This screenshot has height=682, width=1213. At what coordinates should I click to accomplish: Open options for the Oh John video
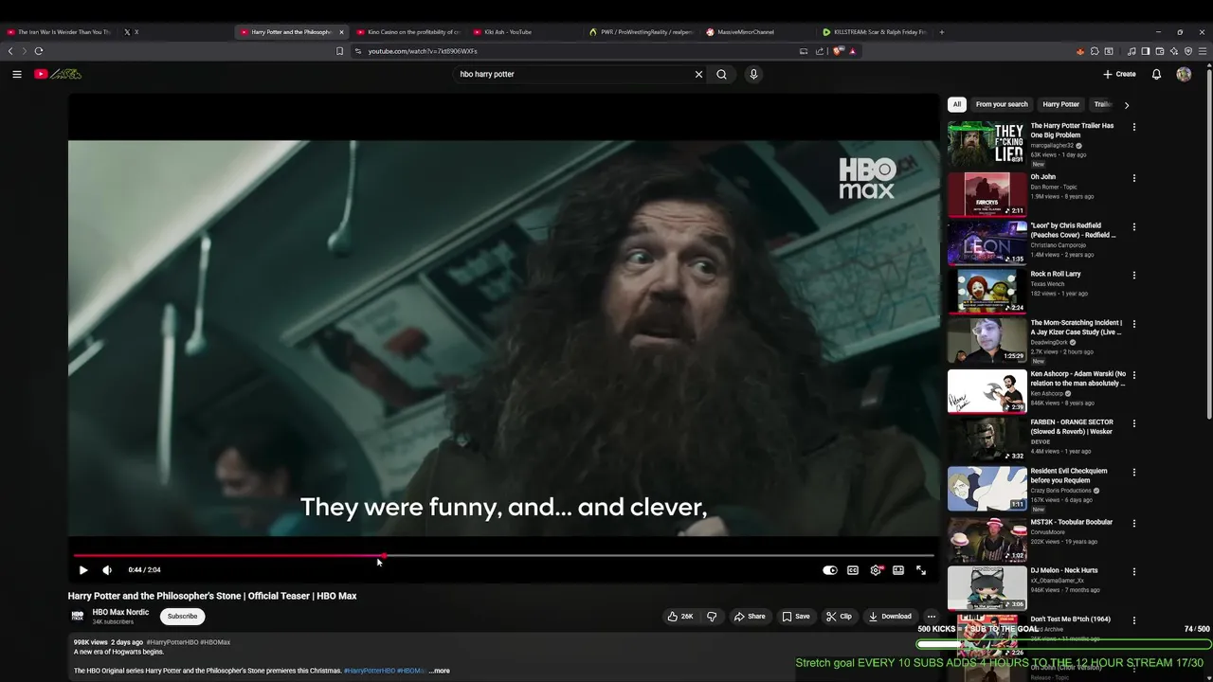1133,178
